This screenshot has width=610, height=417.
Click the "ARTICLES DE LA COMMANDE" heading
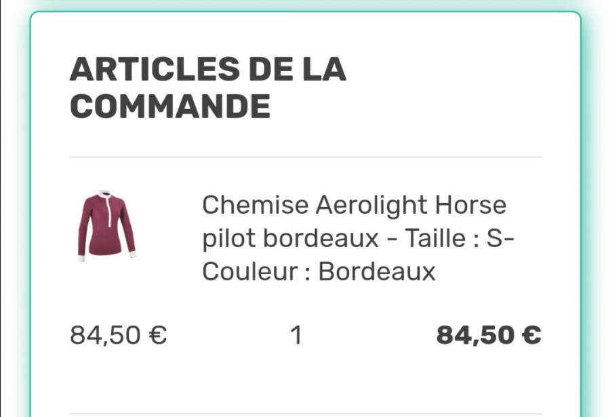tap(207, 88)
